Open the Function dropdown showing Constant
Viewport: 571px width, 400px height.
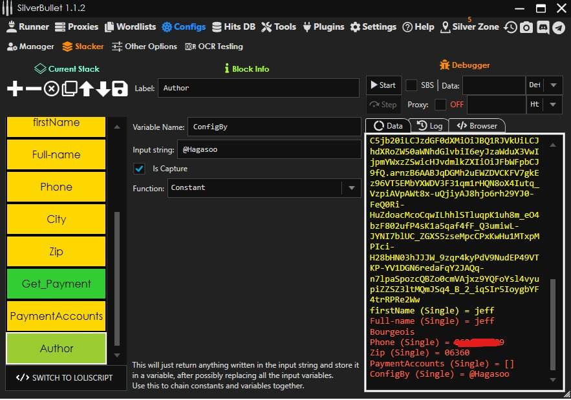(351, 188)
